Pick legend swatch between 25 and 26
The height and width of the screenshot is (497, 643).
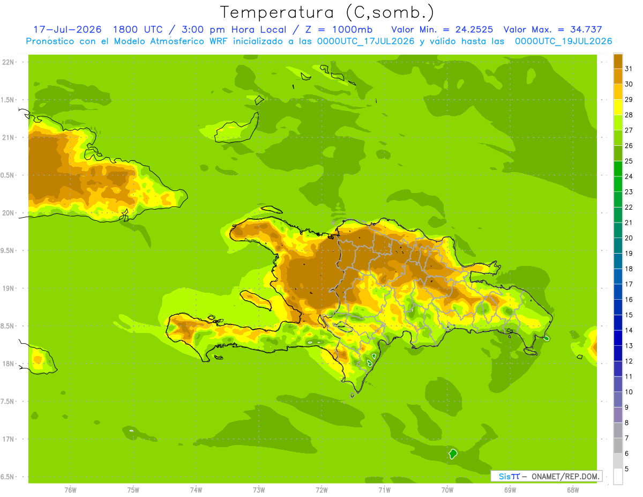618,153
